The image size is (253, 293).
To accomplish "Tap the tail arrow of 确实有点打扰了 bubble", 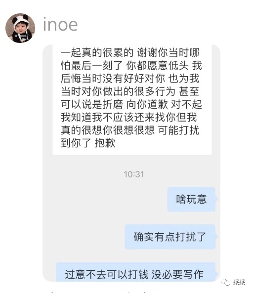I will click(217, 236).
